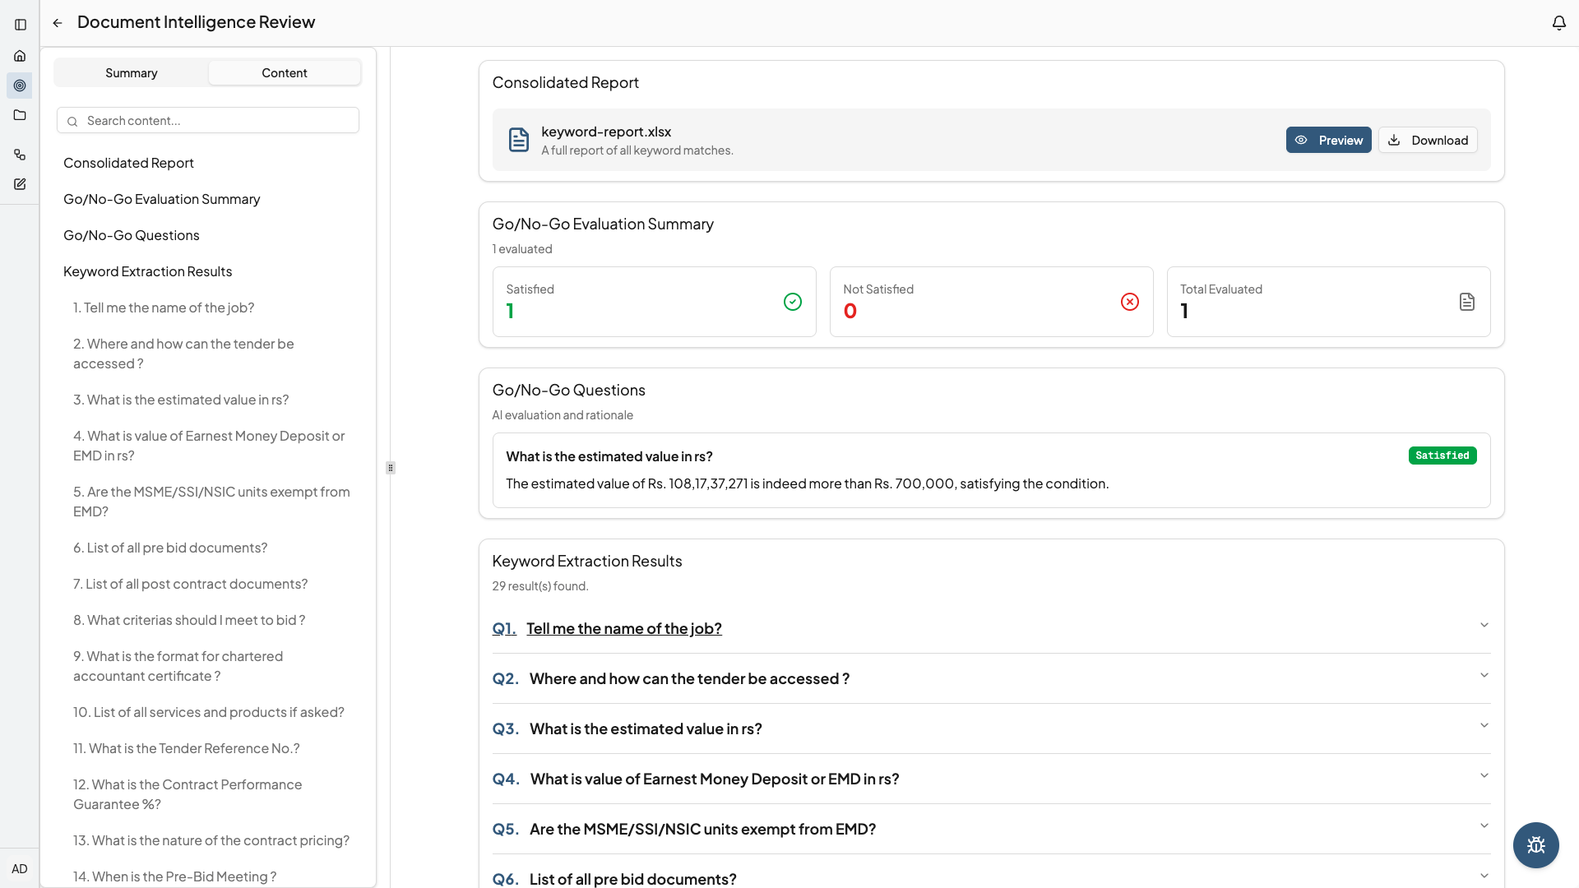Viewport: 1579px width, 888px height.
Task: Select the Content tab
Action: pos(284,73)
